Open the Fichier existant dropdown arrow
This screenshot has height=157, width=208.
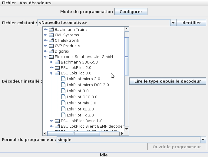point(173,23)
